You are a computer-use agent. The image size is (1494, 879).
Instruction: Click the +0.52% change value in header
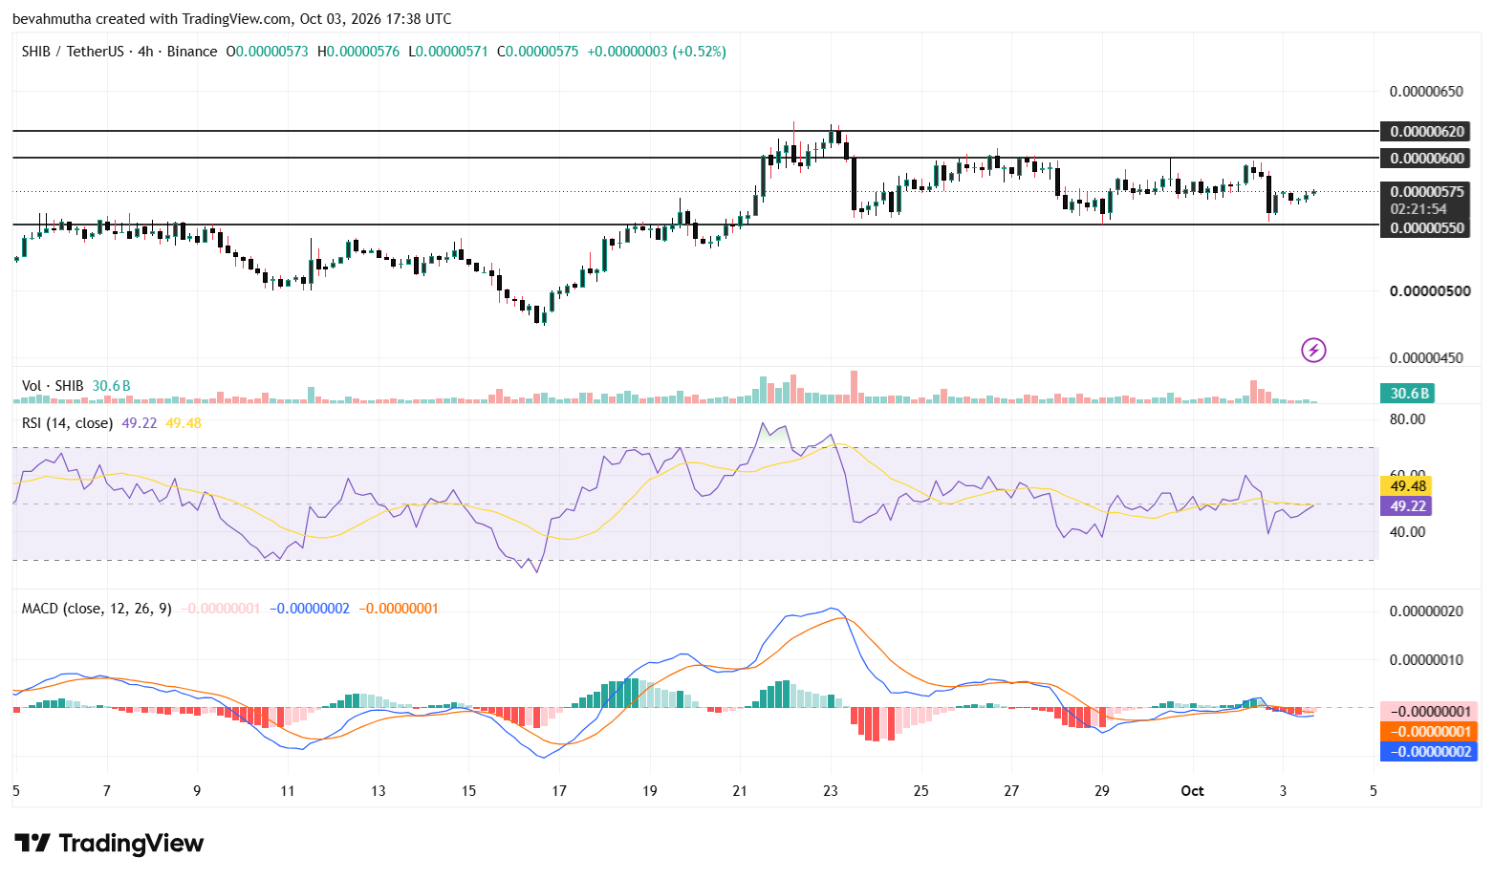pyautogui.click(x=699, y=52)
